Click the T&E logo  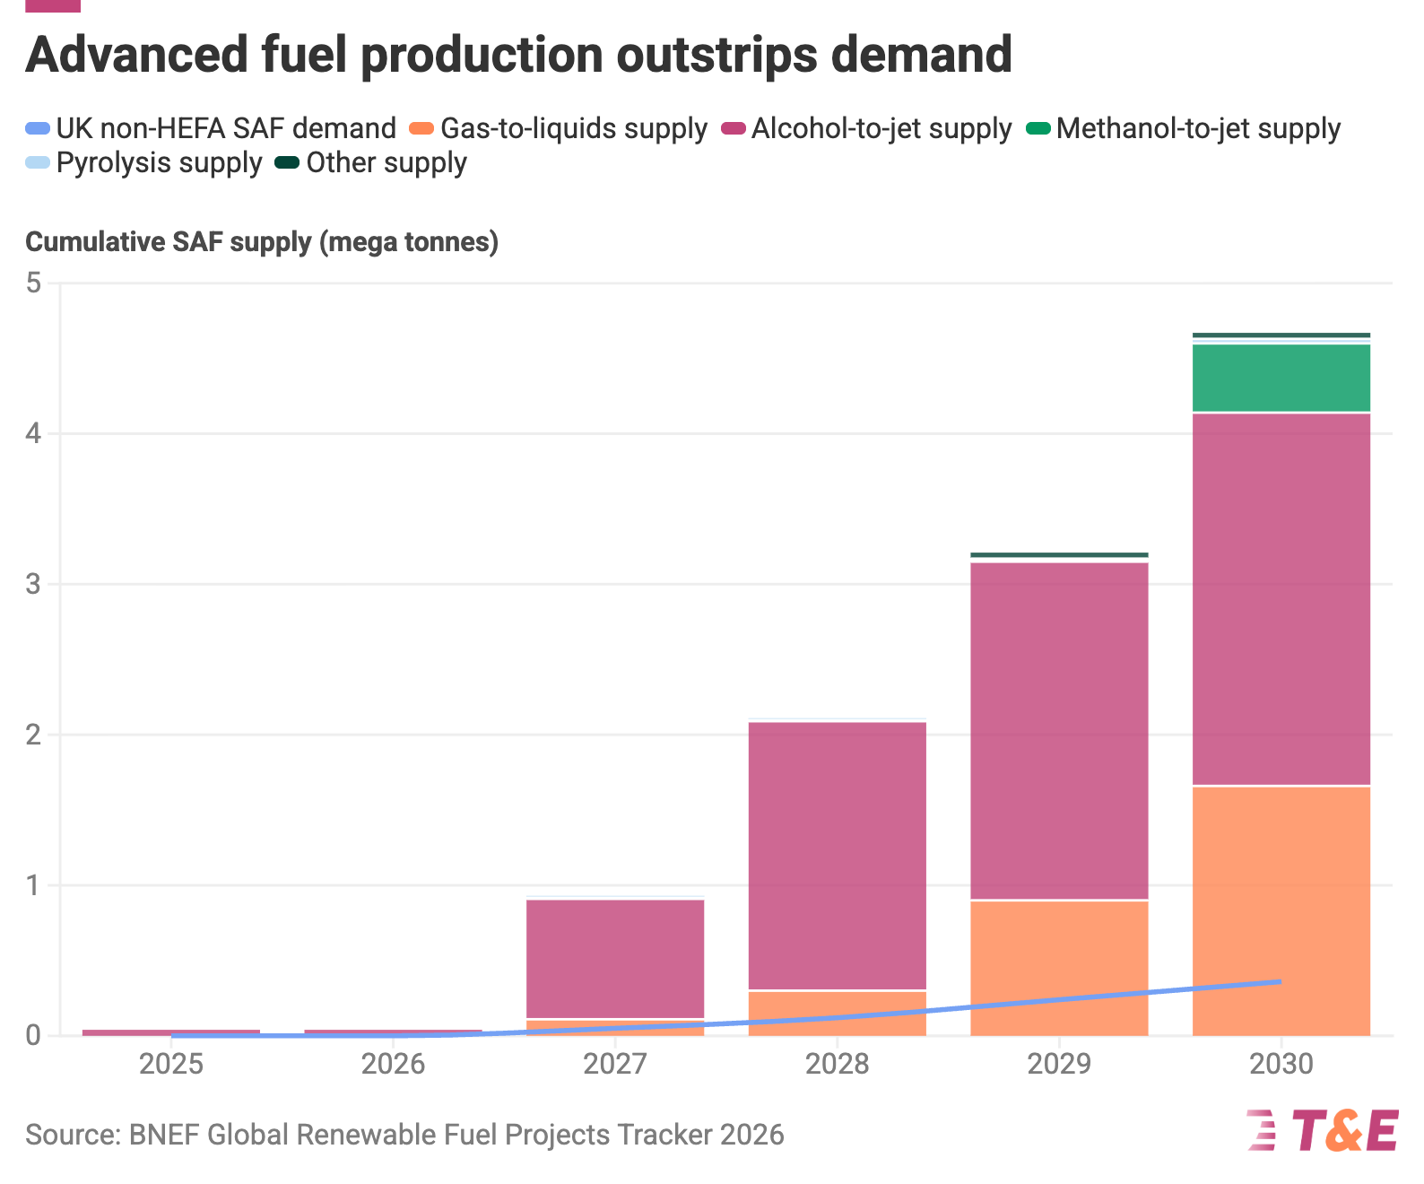pyautogui.click(x=1322, y=1130)
